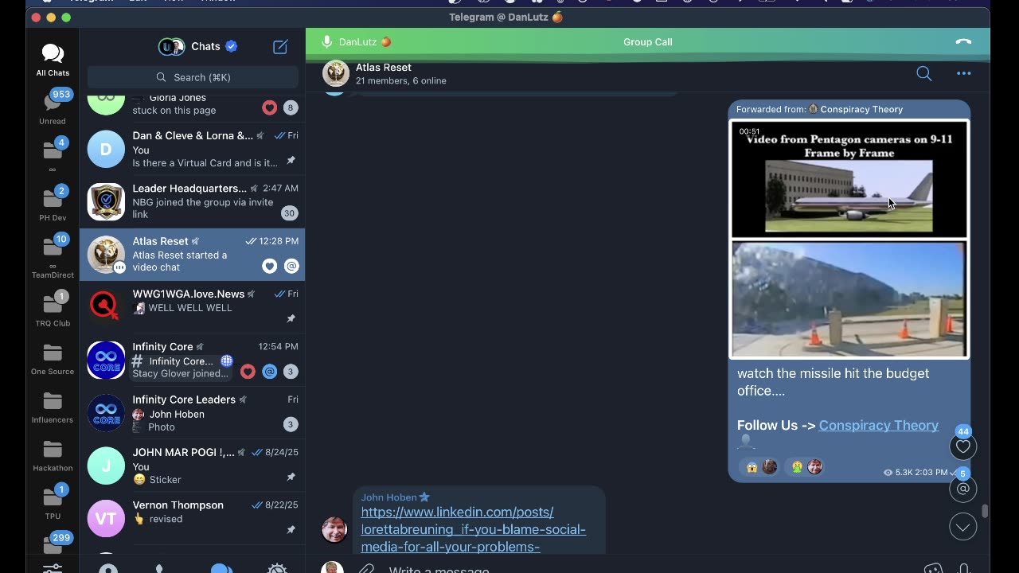Click the WWG1WGA.love.News avatar
Viewport: 1019px width, 573px height.
(x=106, y=307)
